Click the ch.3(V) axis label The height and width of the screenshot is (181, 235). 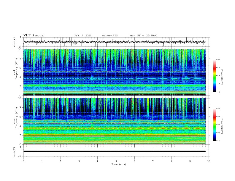click(x=14, y=151)
